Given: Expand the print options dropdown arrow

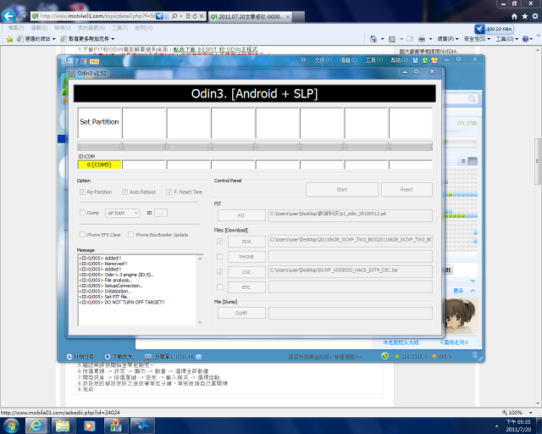Looking at the screenshot, I should pyautogui.click(x=431, y=39).
